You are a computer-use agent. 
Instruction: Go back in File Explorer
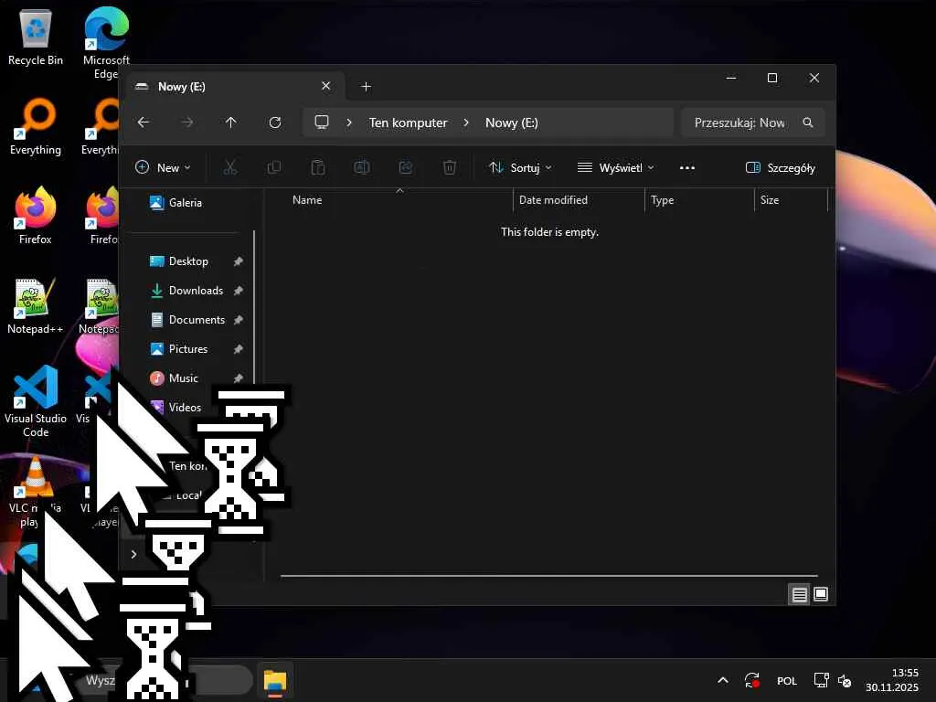pos(144,122)
